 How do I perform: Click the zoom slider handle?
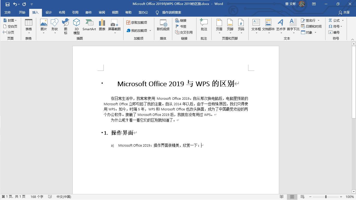pos(326,197)
